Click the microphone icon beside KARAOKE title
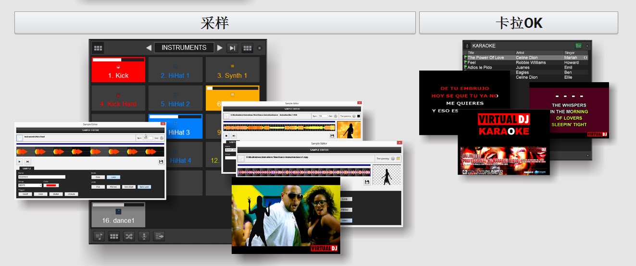 467,46
